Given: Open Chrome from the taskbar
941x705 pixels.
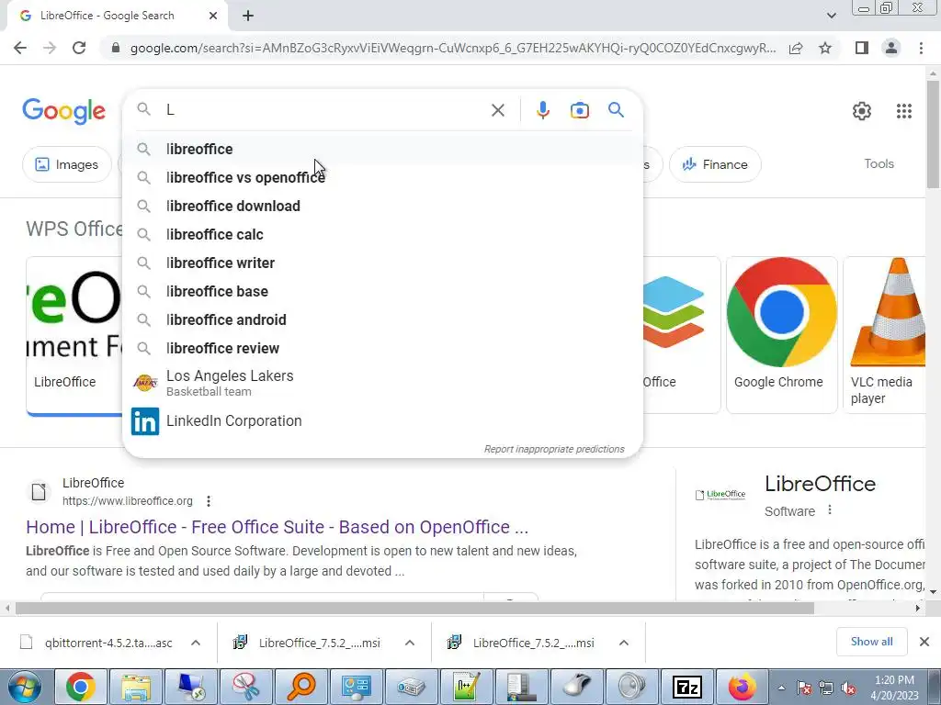Looking at the screenshot, I should click(x=81, y=687).
